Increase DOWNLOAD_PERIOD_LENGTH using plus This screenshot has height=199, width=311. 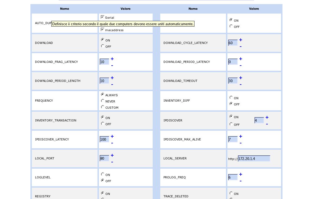112,78
